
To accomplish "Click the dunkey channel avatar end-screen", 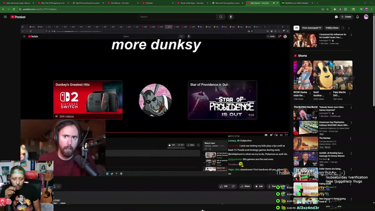I will (155, 100).
